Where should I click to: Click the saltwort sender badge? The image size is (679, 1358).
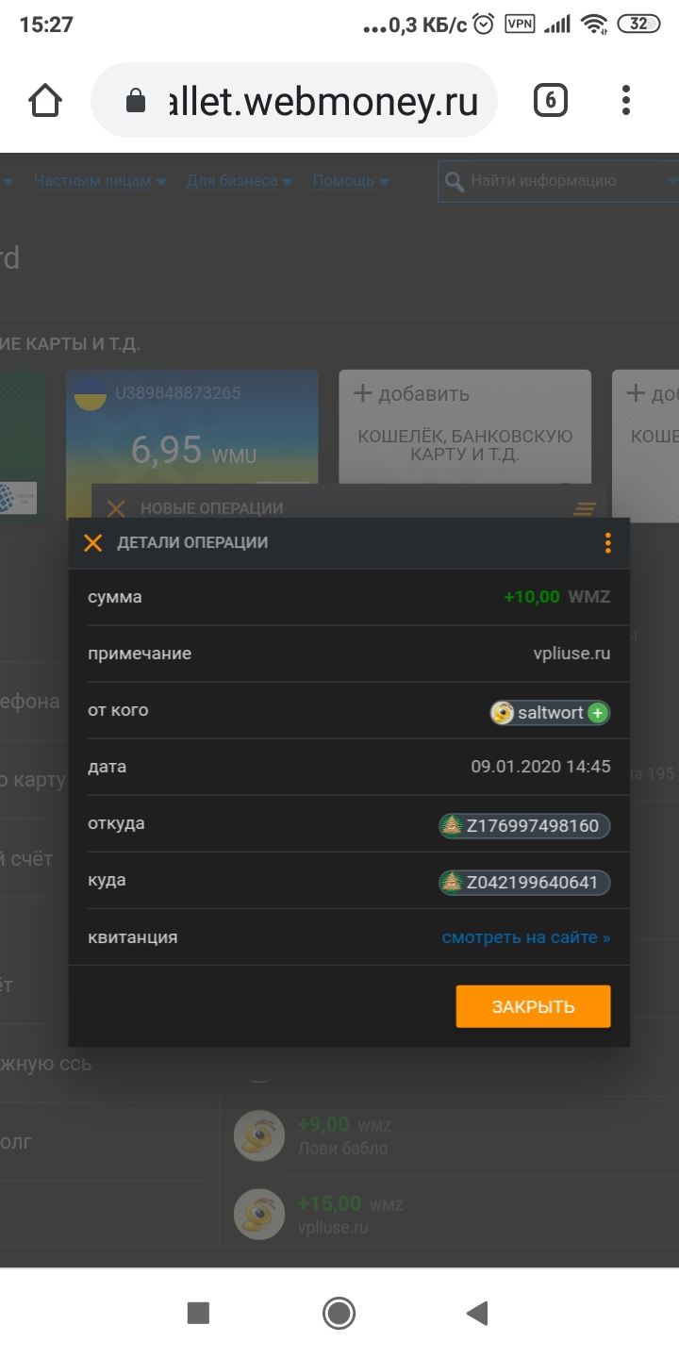click(x=550, y=712)
